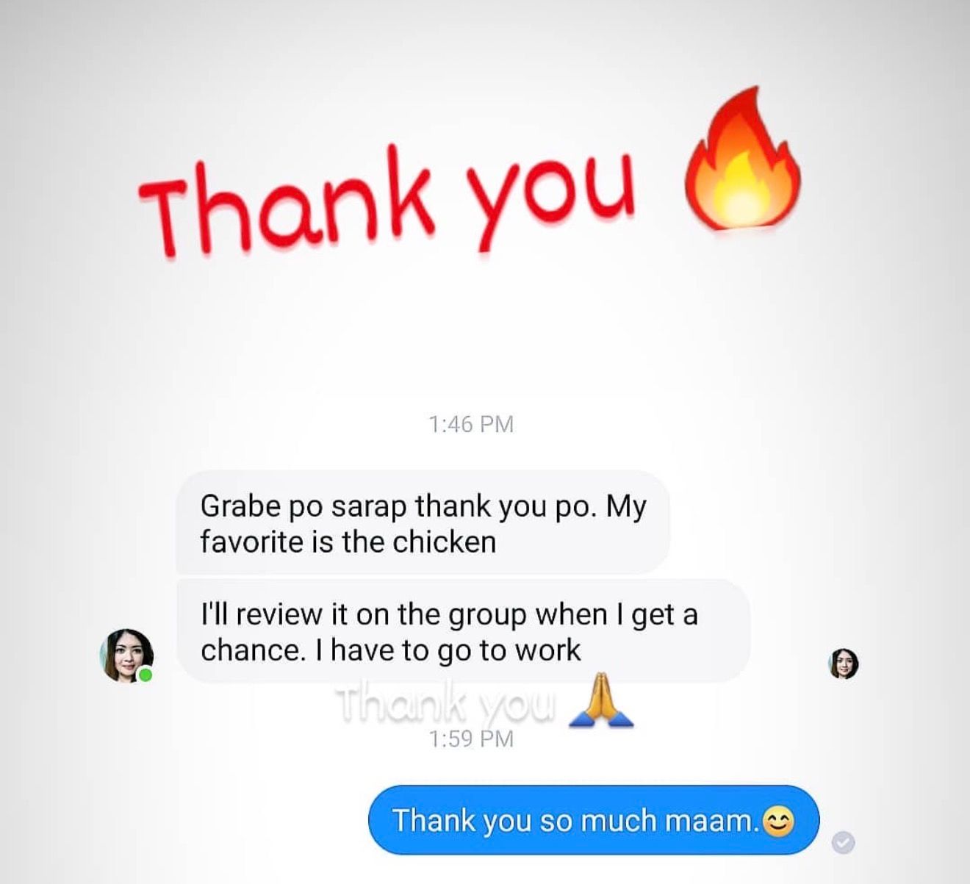This screenshot has height=884, width=970.
Task: Open the small seen-receipt avatar on right
Action: 844,664
